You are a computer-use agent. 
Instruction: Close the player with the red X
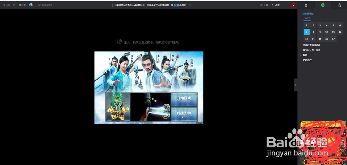coord(293,5)
